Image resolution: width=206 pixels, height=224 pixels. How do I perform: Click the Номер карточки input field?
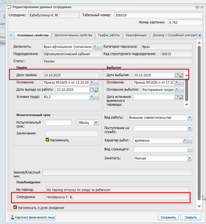[185, 22]
